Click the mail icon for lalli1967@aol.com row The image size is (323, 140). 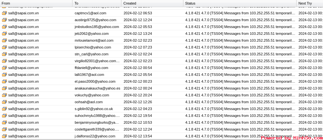click(x=4, y=75)
